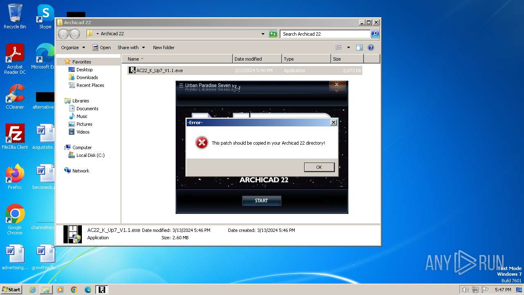Select the AC22_K_Up7_V1.1.exe file
Image resolution: width=524 pixels, height=295 pixels.
245,70
